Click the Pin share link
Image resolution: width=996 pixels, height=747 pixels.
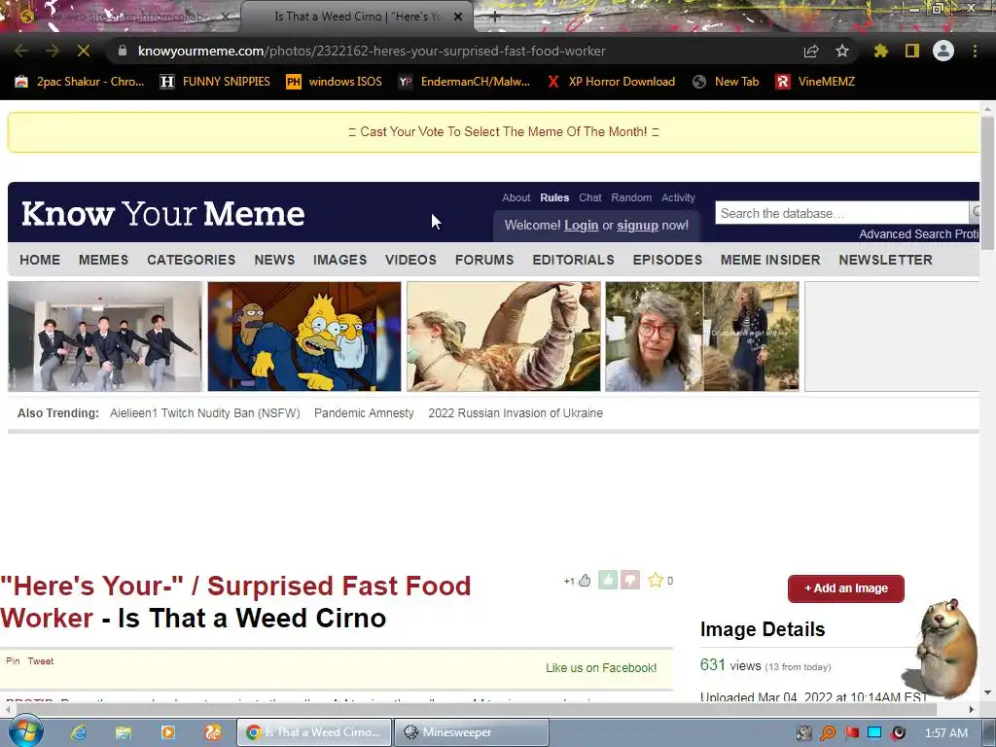click(x=13, y=661)
